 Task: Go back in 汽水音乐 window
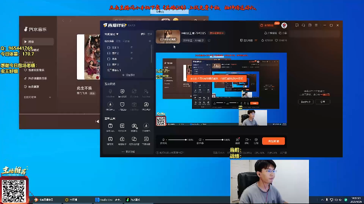(63, 20)
